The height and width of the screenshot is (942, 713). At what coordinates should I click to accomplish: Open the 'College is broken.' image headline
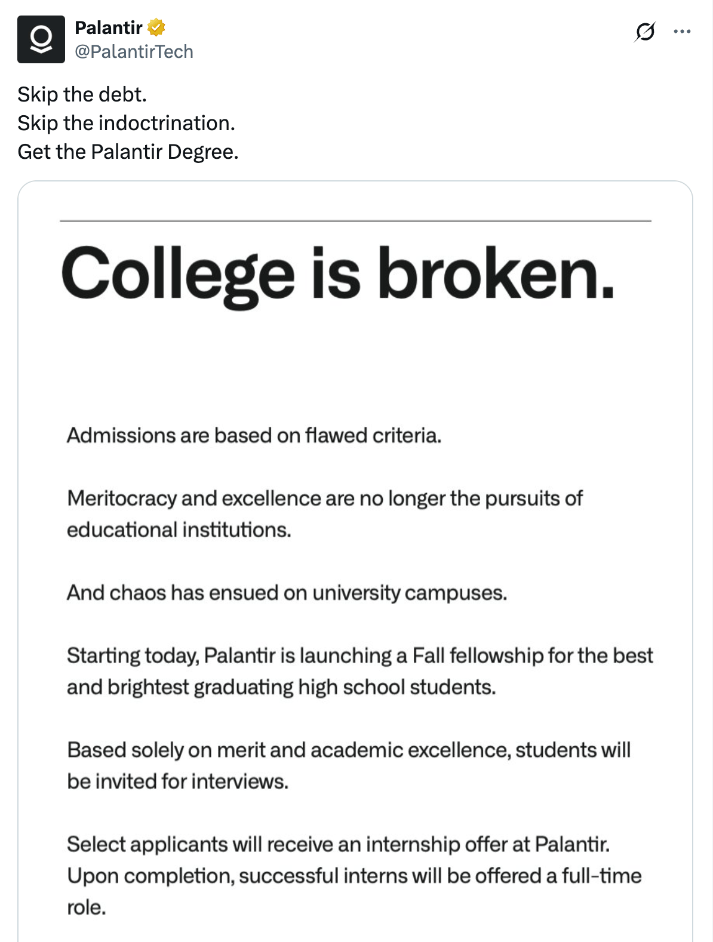pyautogui.click(x=337, y=274)
